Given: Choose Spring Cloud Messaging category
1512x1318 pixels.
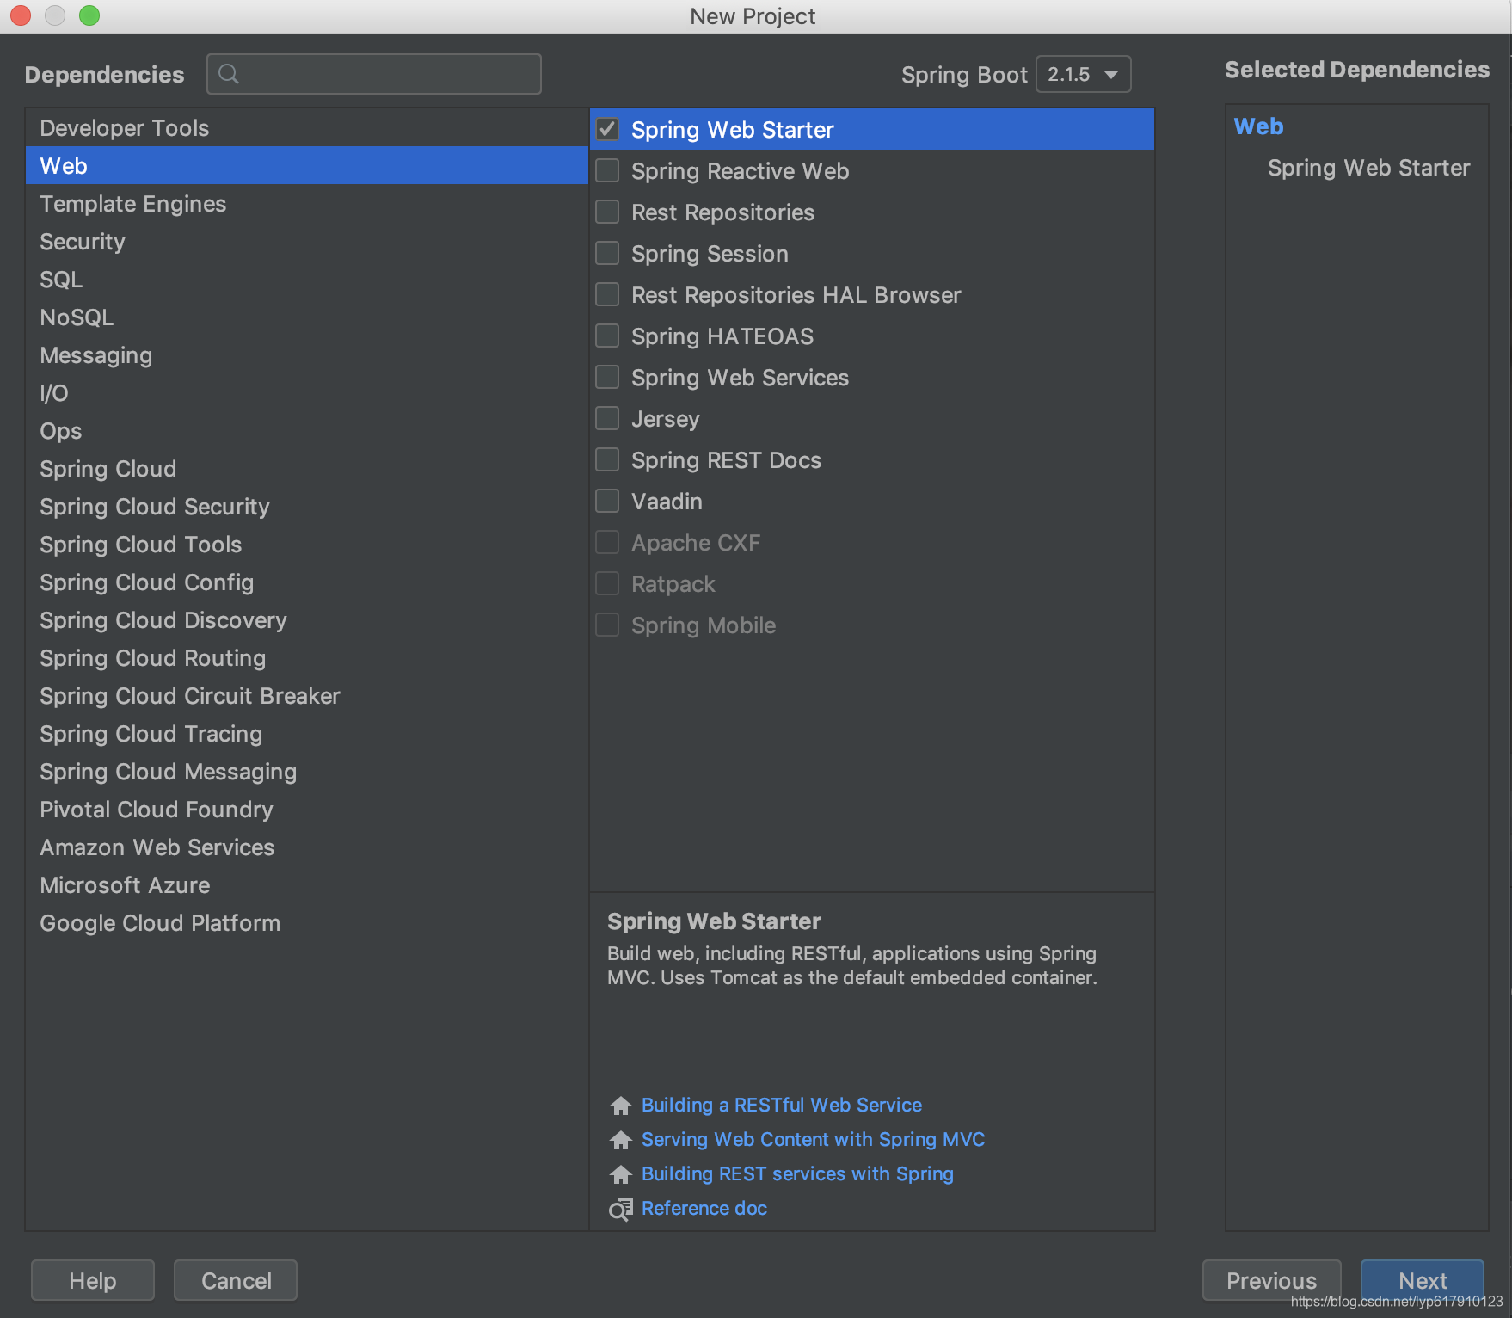Looking at the screenshot, I should (x=306, y=772).
